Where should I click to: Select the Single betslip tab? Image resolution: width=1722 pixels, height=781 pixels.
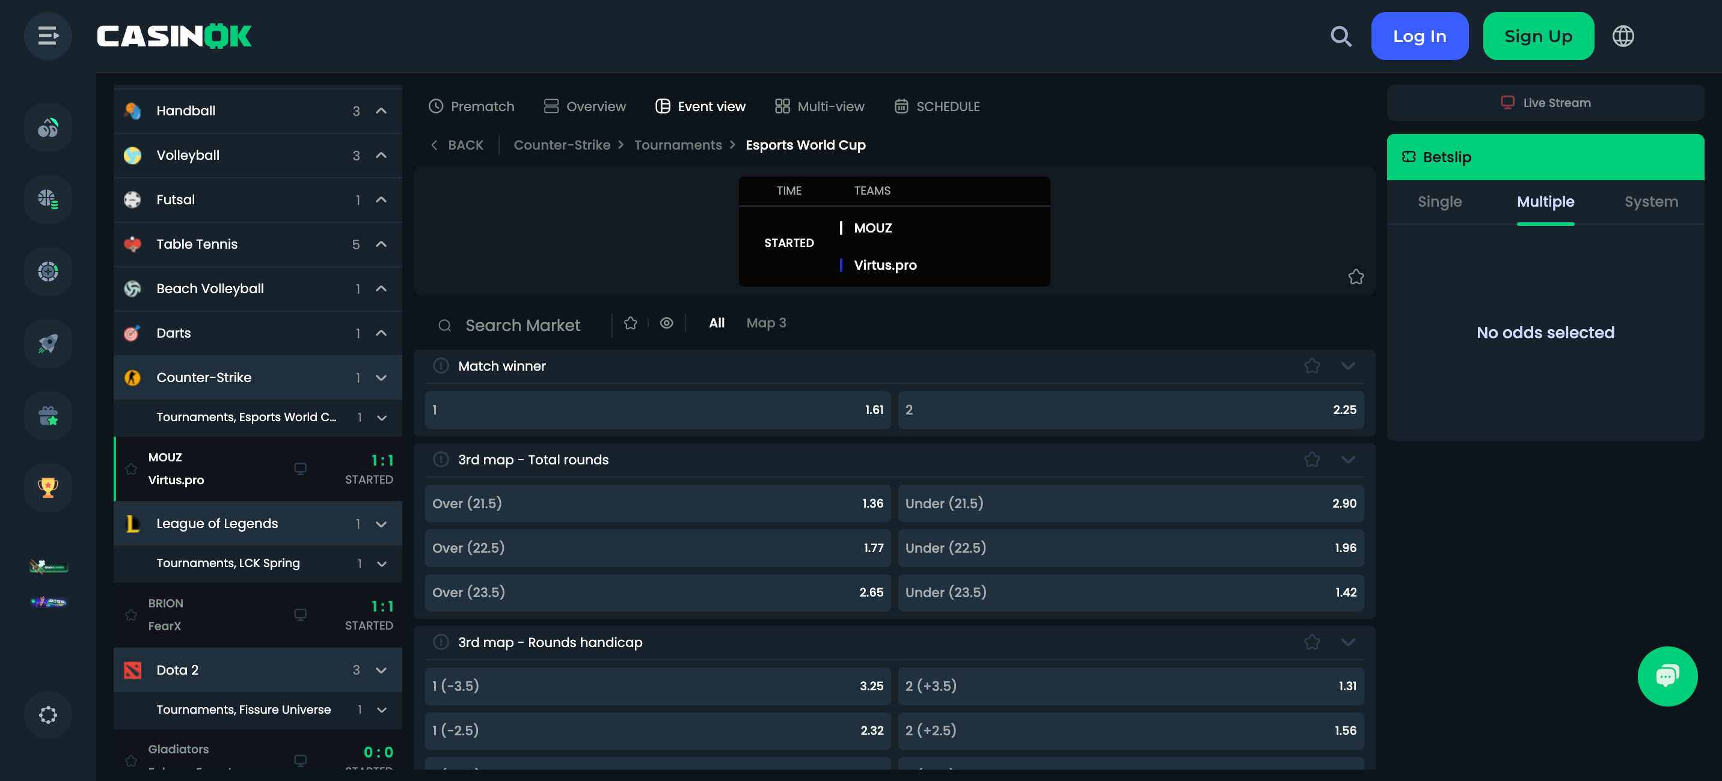1439,202
